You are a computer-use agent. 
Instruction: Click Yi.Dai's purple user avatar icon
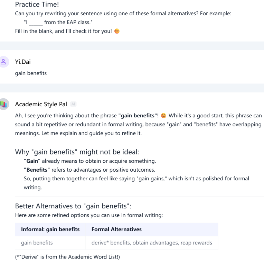[x=3, y=62]
